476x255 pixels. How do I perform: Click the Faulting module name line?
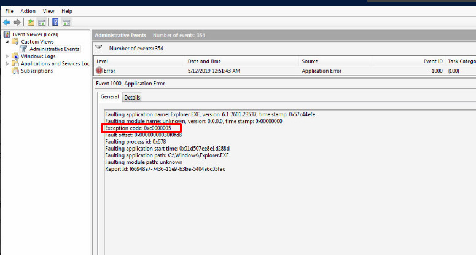(193, 121)
